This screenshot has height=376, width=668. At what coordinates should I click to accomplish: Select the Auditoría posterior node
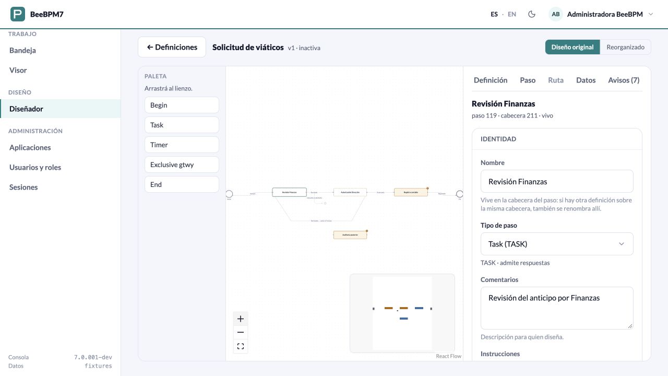(x=350, y=235)
